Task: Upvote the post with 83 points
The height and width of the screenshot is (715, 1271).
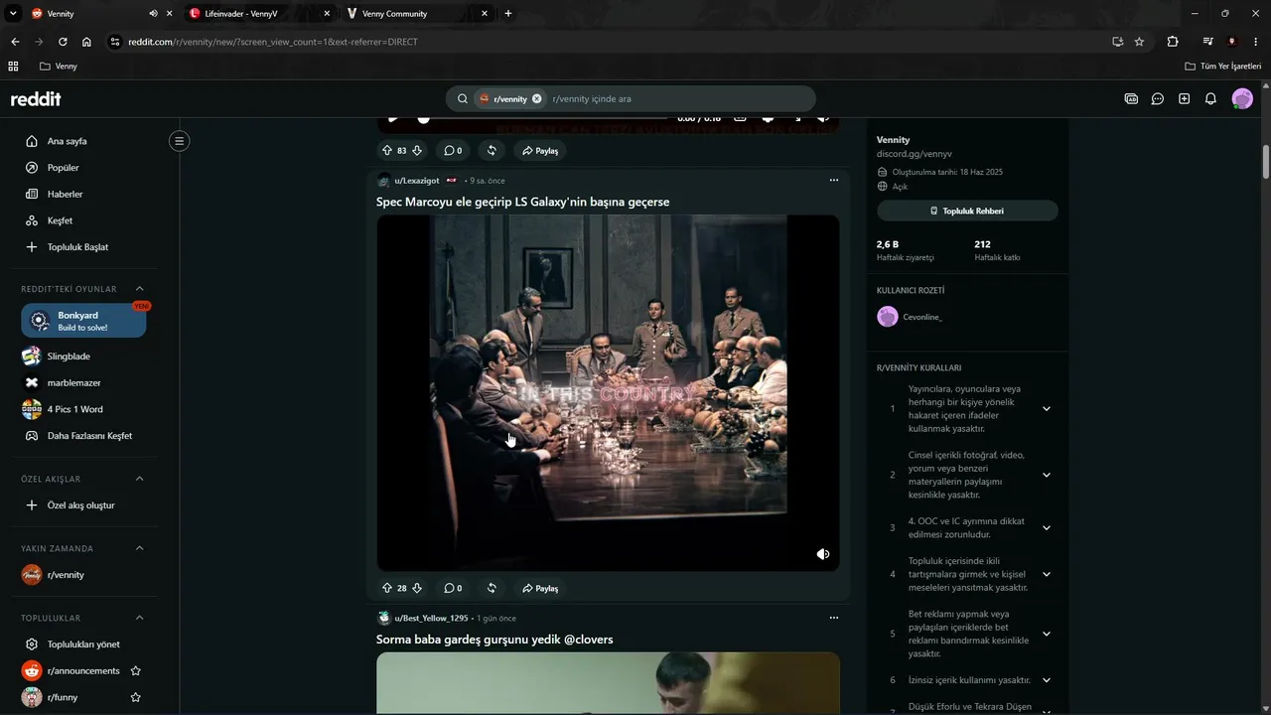Action: point(387,151)
